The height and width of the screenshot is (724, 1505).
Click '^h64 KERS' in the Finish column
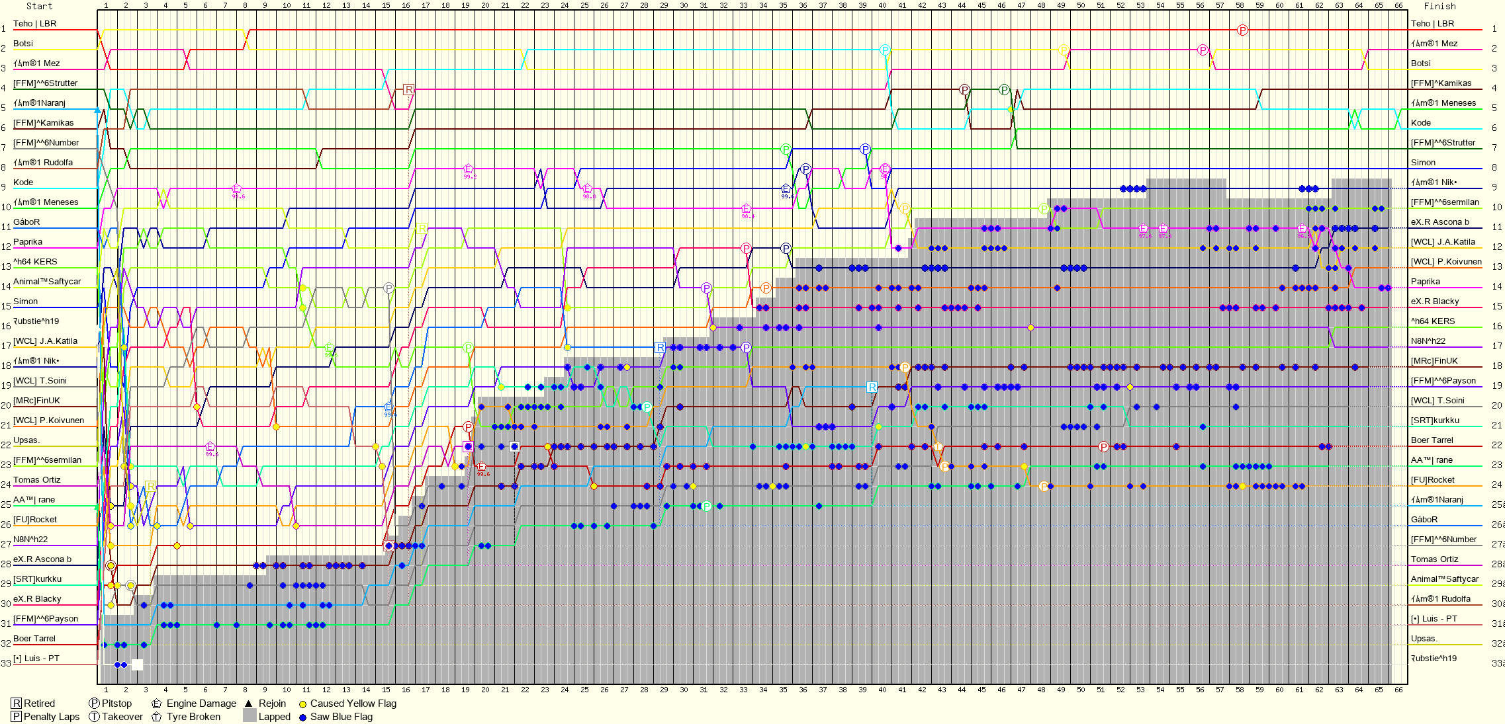click(1433, 321)
